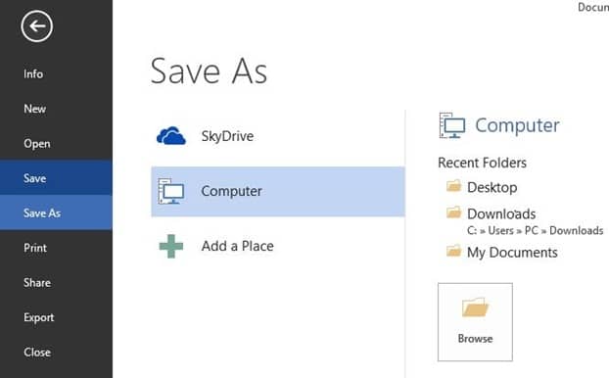Choose the Add a Place label
This screenshot has width=609, height=378.
237,246
